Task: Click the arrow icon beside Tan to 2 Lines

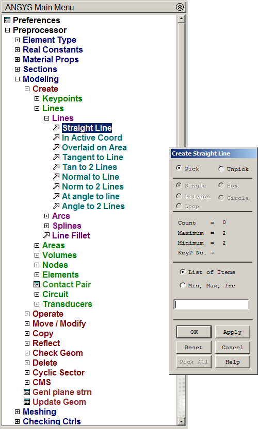Action: coord(56,167)
